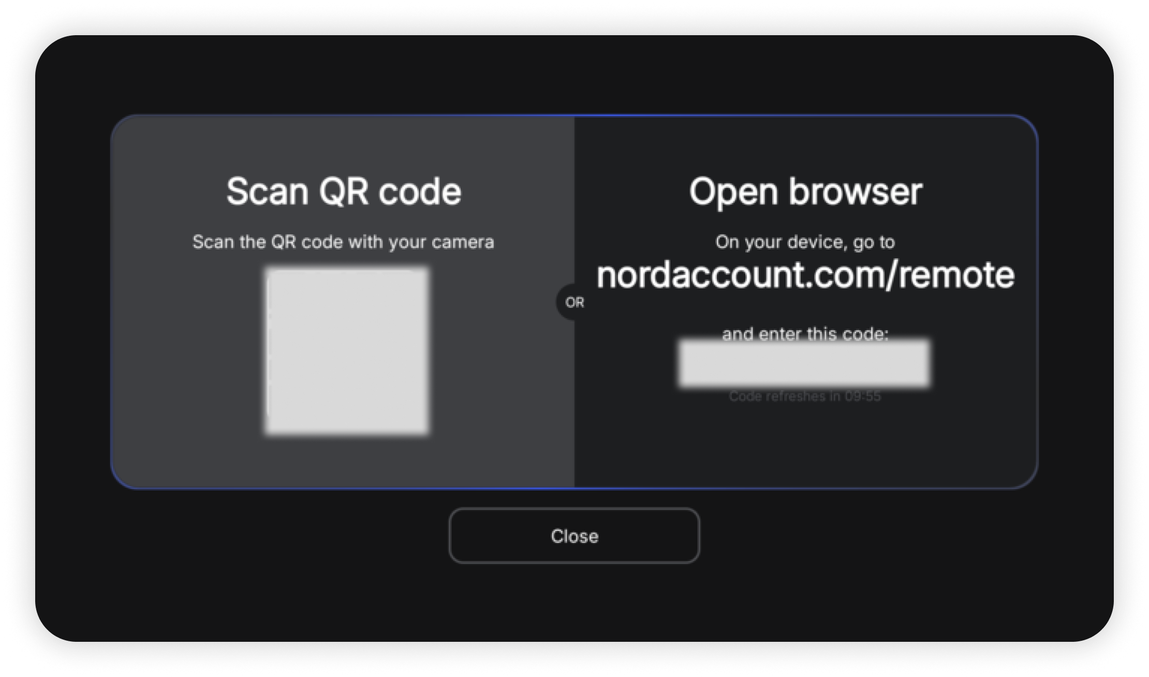Screen dimensions: 1149x677
Task: Click the blurred QR code image
Action: [347, 351]
